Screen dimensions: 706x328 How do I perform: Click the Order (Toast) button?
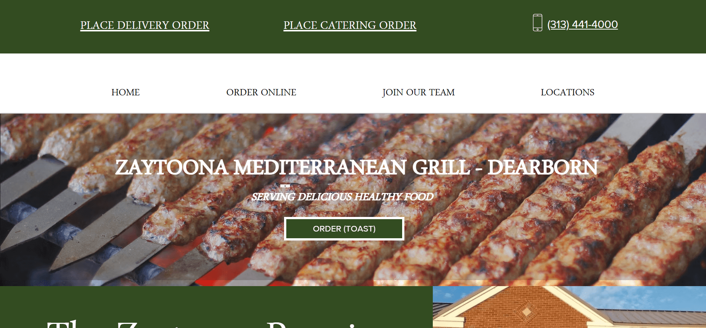(344, 229)
